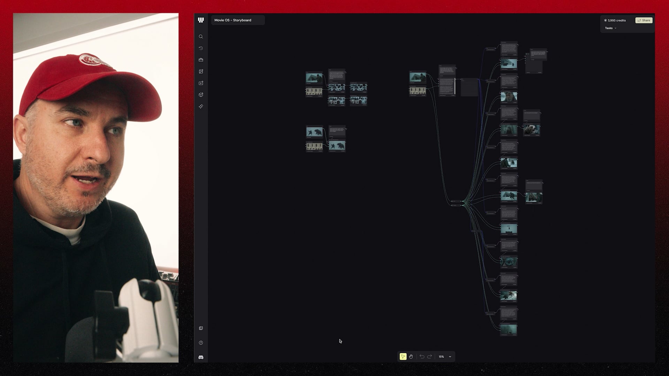Select the new canvas edit icon
The image size is (669, 376).
201,71
